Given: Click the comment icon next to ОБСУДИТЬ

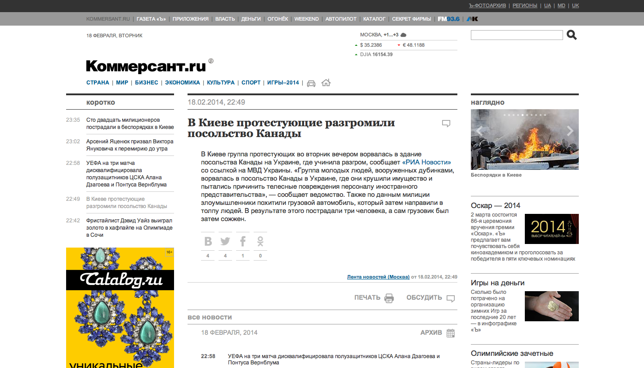Looking at the screenshot, I should click(x=451, y=298).
